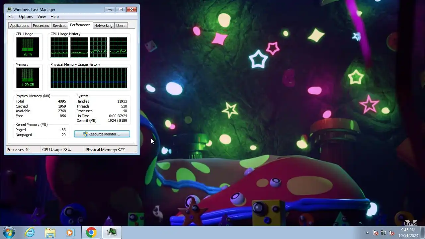425x239 pixels.
Task: Click Physical Memory Usage History graph
Action: click(x=89, y=78)
